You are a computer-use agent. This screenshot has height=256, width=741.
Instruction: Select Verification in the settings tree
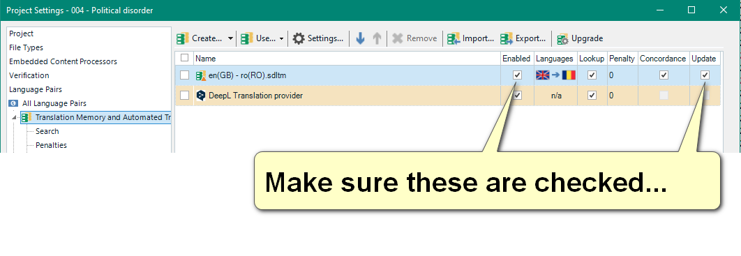coord(29,75)
